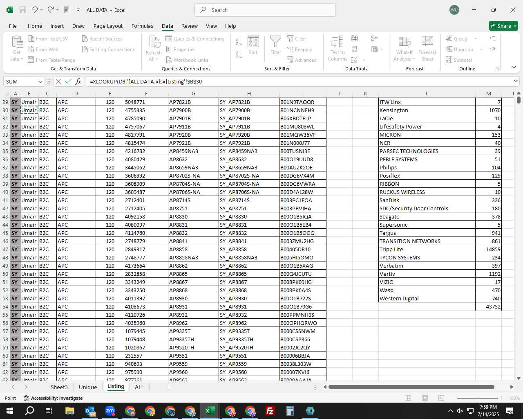The height and width of the screenshot is (419, 523).
Task: Select the Sheet3 sheet tab
Action: [59, 387]
